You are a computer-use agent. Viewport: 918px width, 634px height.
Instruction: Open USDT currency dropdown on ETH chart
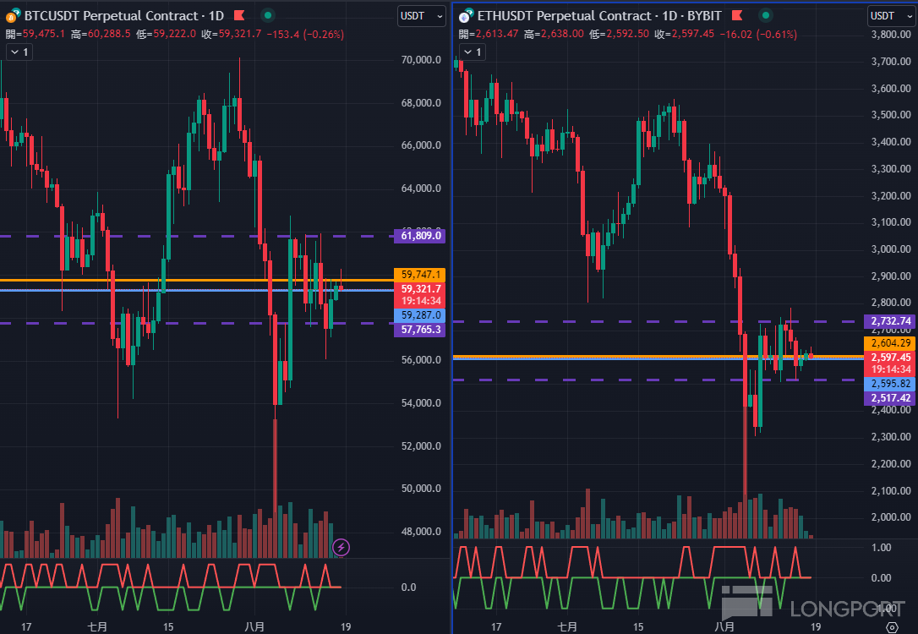(891, 16)
